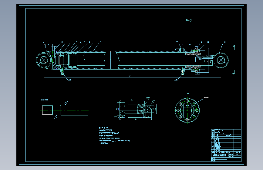
Task: Click part callout number 7
Action: click(84, 42)
